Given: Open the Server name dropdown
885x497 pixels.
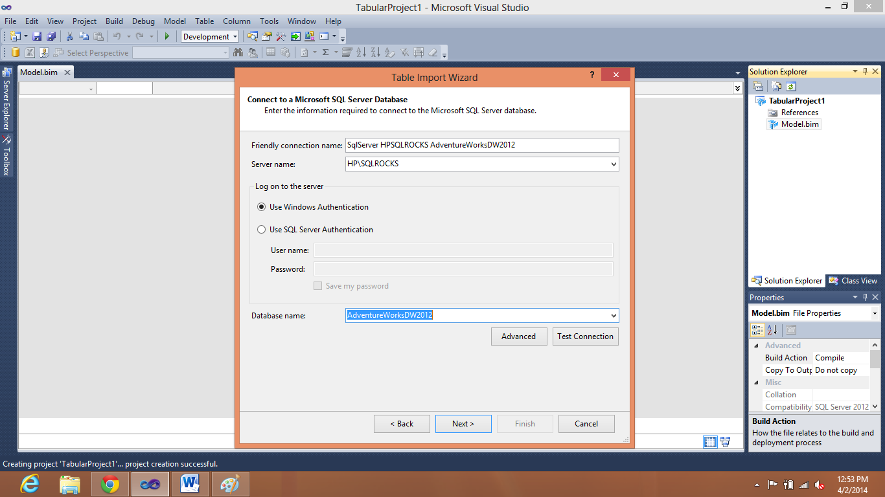Looking at the screenshot, I should [x=614, y=164].
